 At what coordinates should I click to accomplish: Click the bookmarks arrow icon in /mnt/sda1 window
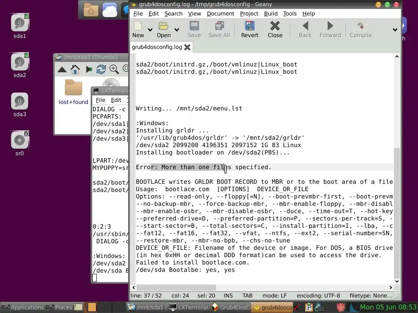tap(89, 69)
